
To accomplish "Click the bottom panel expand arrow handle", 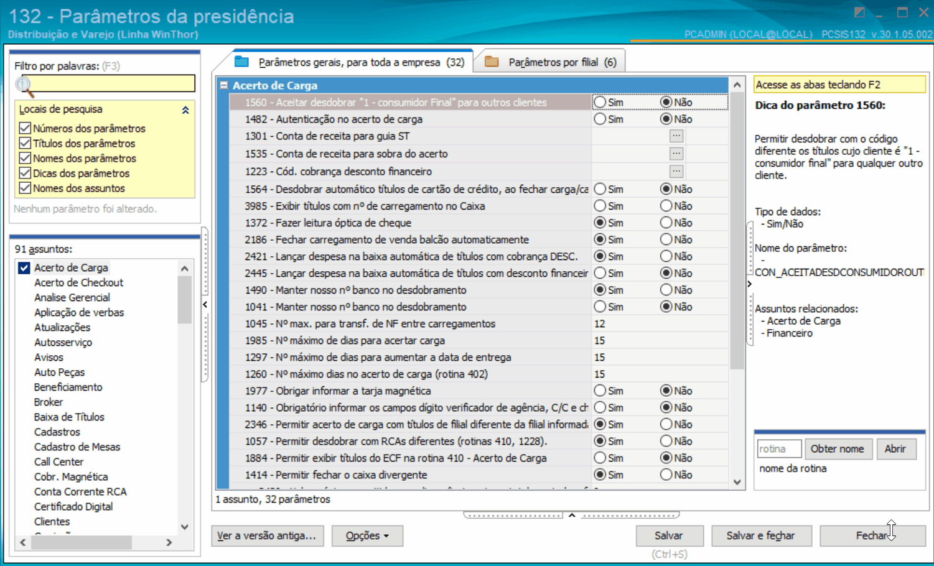I will [x=571, y=515].
